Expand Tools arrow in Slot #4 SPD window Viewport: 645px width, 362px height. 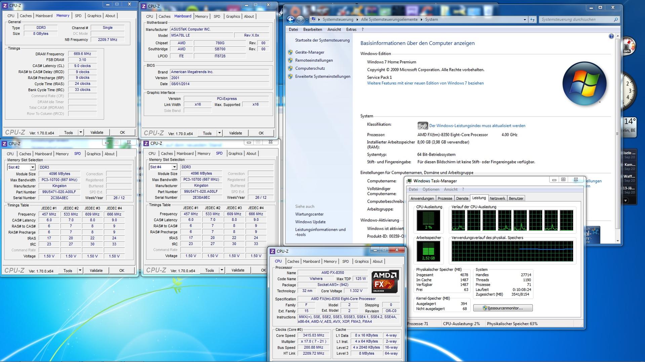click(222, 270)
